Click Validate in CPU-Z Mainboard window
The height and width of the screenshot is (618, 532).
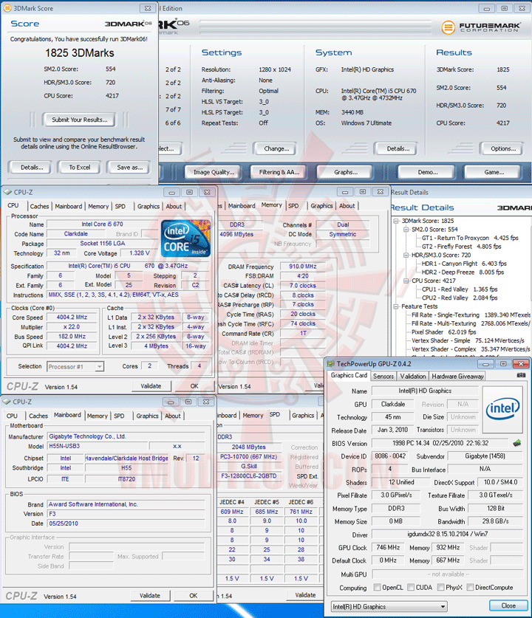click(150, 596)
